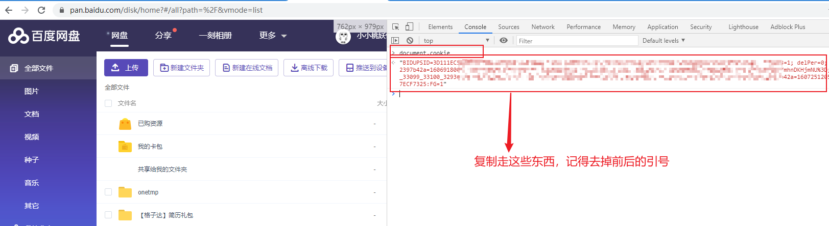Click the 推送到设备 button
The height and width of the screenshot is (226, 829).
363,68
